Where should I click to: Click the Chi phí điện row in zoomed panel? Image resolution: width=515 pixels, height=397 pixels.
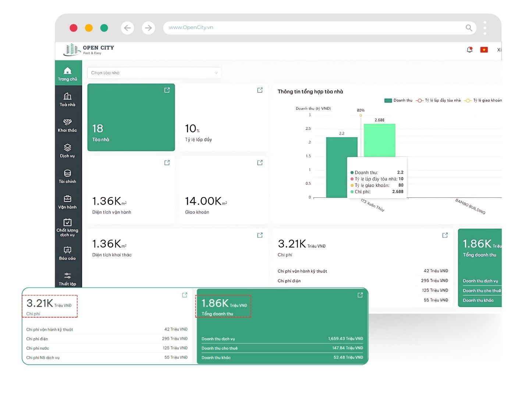click(x=107, y=339)
